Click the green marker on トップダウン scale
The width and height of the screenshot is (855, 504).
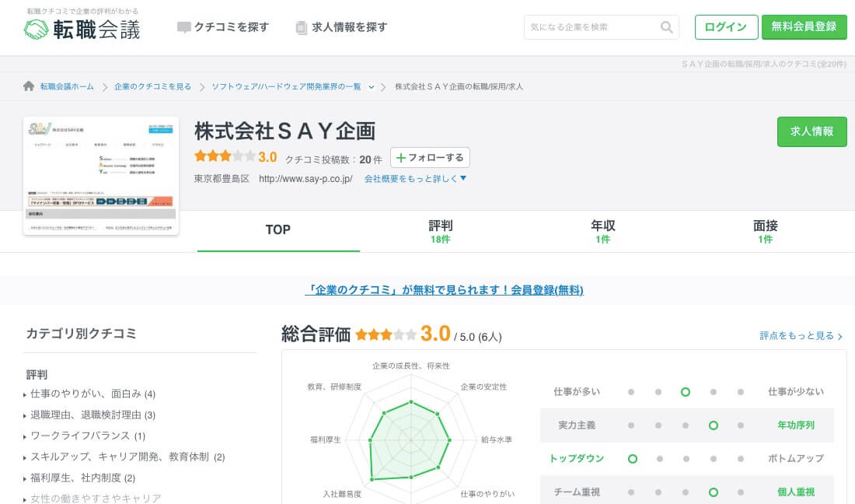(x=633, y=459)
